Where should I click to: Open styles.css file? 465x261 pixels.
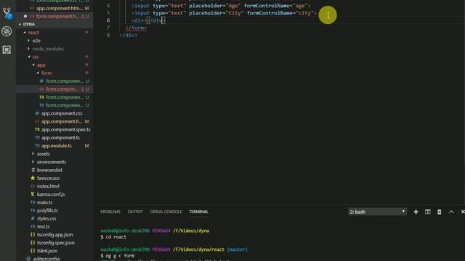click(46, 218)
